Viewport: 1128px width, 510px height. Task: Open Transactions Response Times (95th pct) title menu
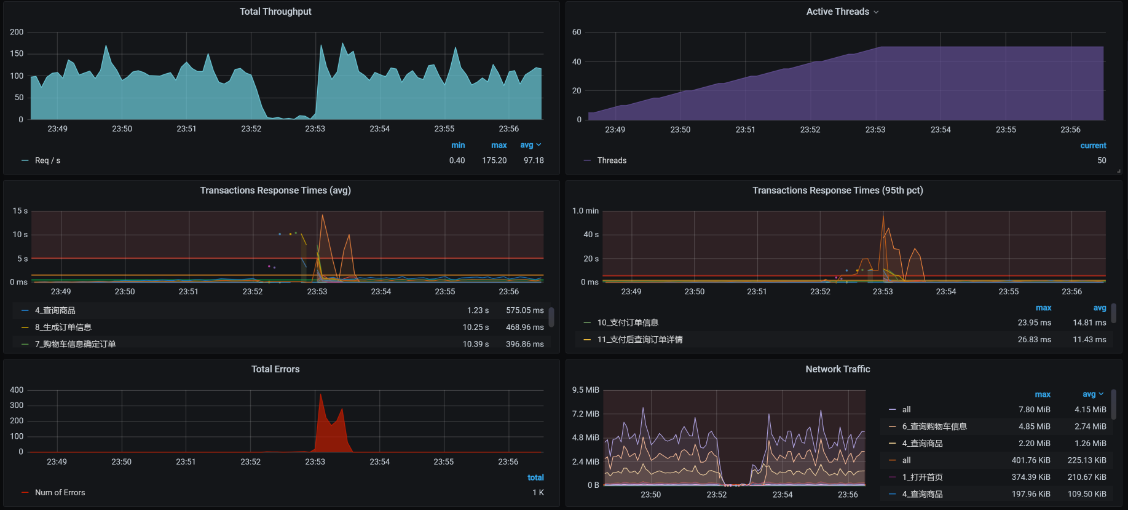837,190
